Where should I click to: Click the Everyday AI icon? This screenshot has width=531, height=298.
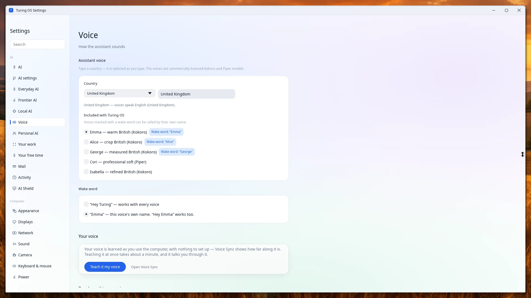(14, 89)
